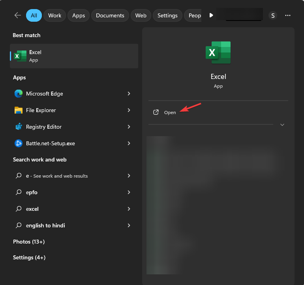Expand the File Explorer result chevron
This screenshot has height=285, width=304.
point(129,110)
